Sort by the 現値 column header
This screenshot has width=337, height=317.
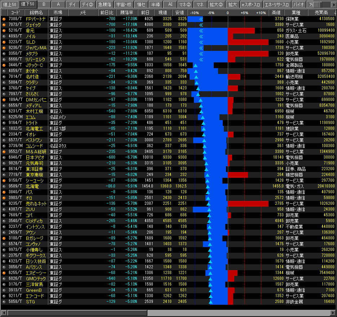tap(163, 13)
